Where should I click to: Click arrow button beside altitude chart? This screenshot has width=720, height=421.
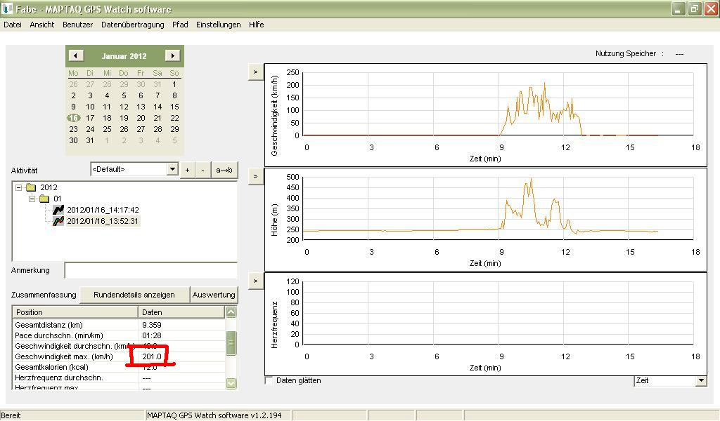point(256,176)
